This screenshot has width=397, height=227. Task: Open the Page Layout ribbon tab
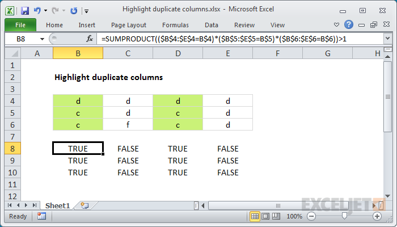point(129,25)
